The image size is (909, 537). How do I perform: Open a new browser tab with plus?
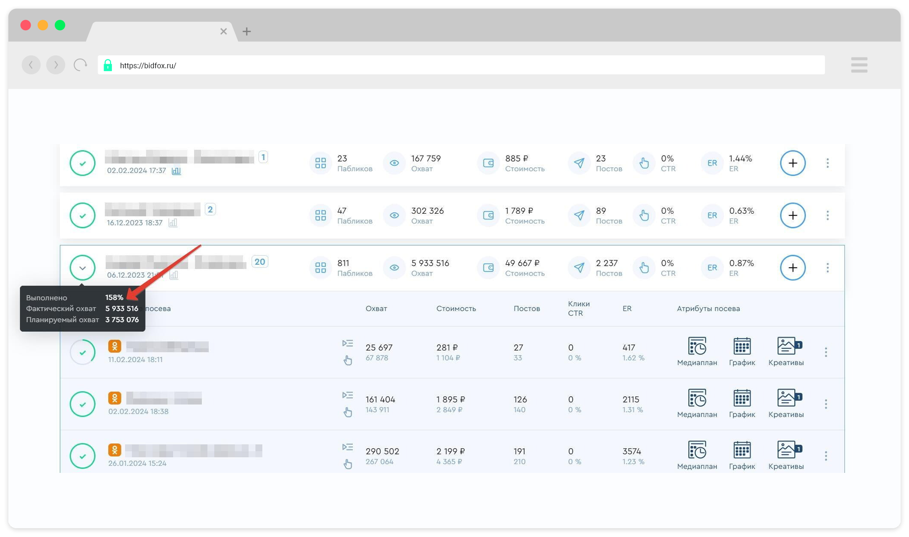pyautogui.click(x=247, y=32)
